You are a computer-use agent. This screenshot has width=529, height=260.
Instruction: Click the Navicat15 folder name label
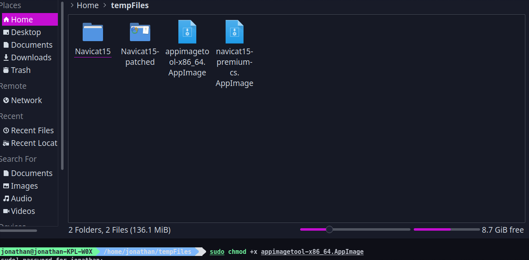pos(93,52)
